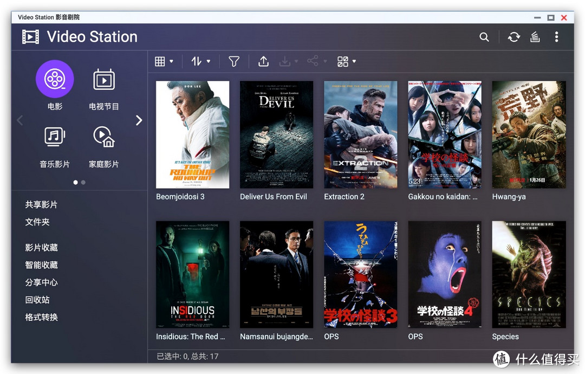Select the 电视节目 TV shows icon

pos(103,80)
